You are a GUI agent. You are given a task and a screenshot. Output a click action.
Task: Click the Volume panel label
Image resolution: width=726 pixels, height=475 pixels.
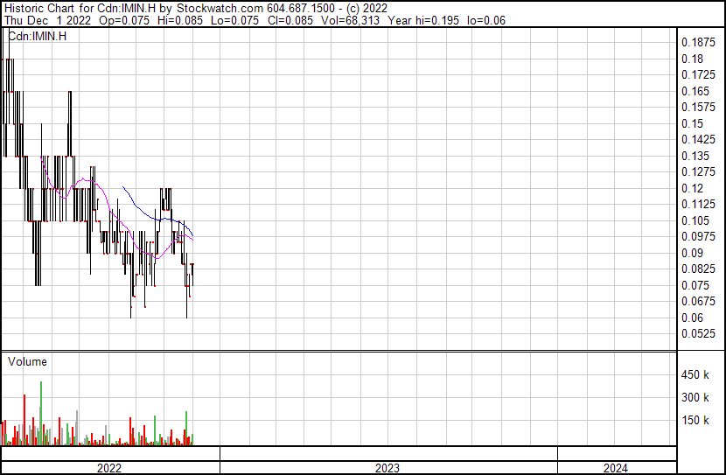coord(27,361)
